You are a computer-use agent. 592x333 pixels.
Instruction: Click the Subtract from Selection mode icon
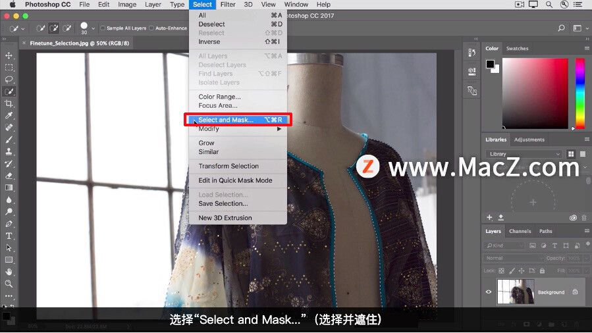pos(67,28)
